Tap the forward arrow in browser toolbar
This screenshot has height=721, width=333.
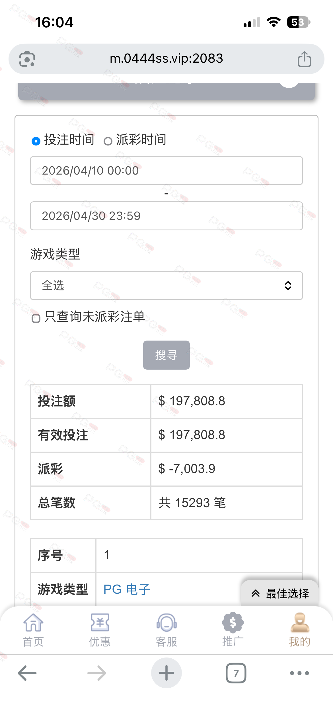pos(97,673)
